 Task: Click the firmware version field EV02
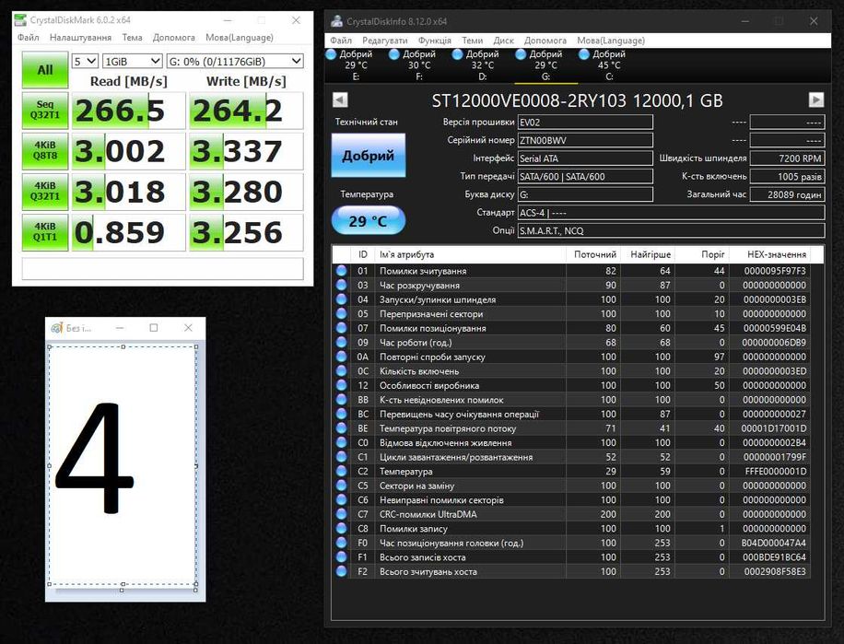pyautogui.click(x=585, y=123)
